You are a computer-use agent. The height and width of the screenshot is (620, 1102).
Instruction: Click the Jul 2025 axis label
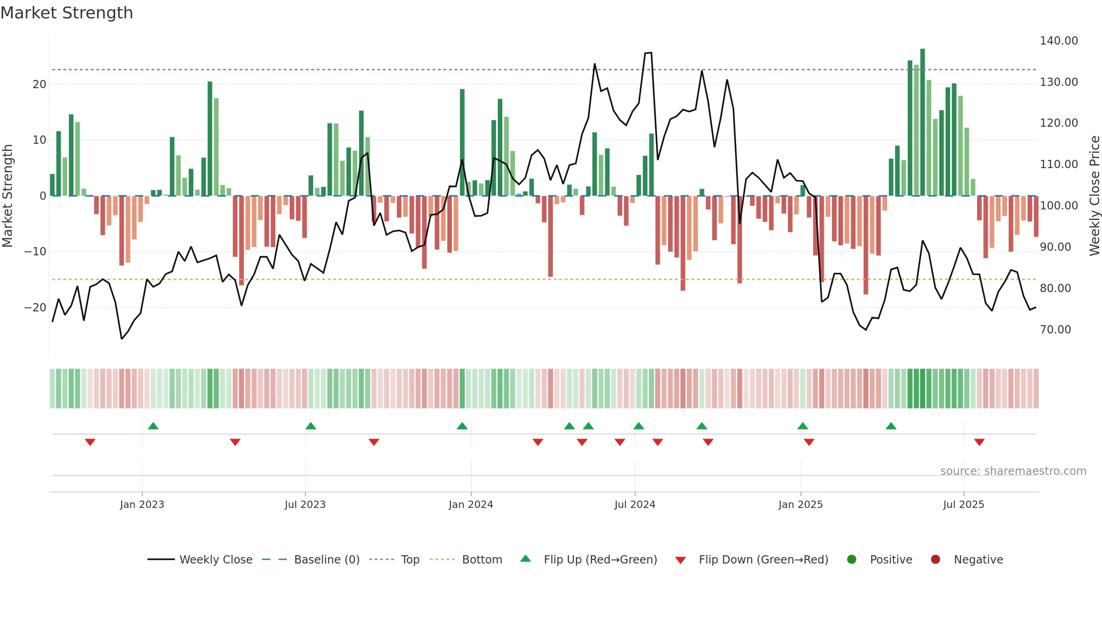964,504
